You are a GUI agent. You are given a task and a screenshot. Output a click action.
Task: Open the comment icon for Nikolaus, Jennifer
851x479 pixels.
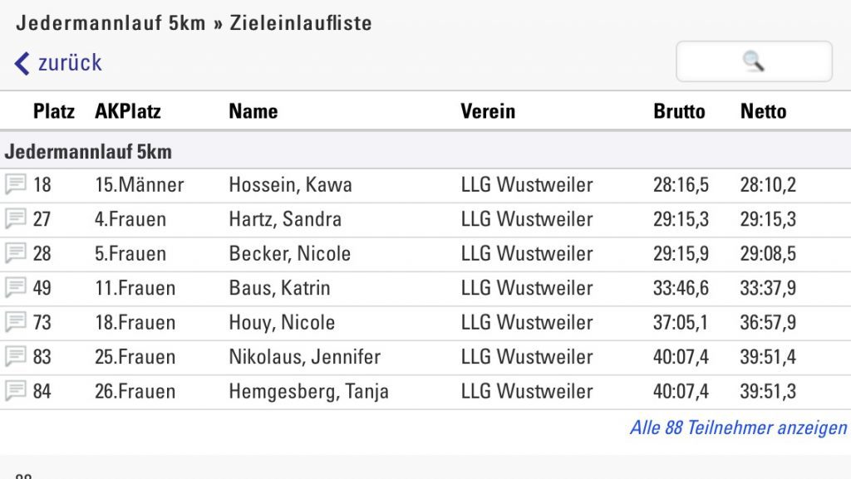coord(15,357)
